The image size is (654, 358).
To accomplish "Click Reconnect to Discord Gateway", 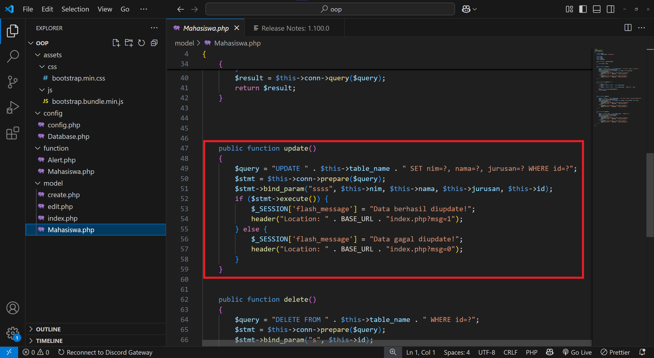I will [x=106, y=352].
